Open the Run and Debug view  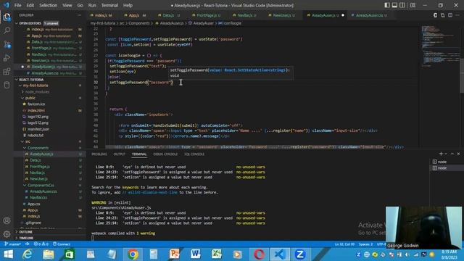pyautogui.click(x=7, y=58)
